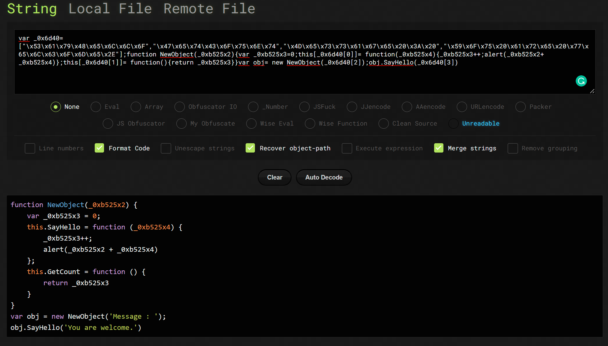Select the Obfuscator IO radio
Screen dimensions: 608x346
(x=179, y=107)
